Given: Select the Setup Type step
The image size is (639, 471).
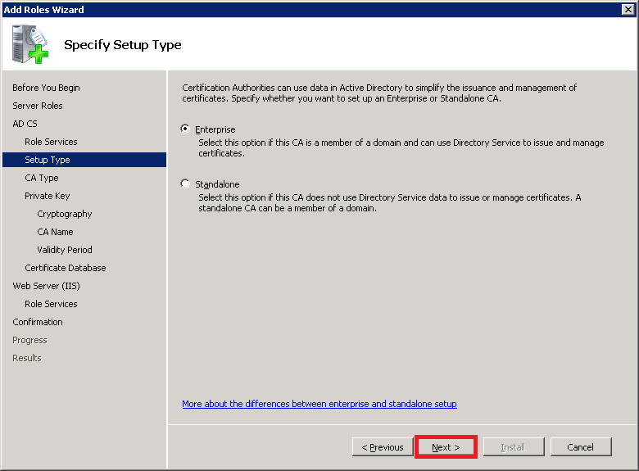Looking at the screenshot, I should tap(48, 160).
